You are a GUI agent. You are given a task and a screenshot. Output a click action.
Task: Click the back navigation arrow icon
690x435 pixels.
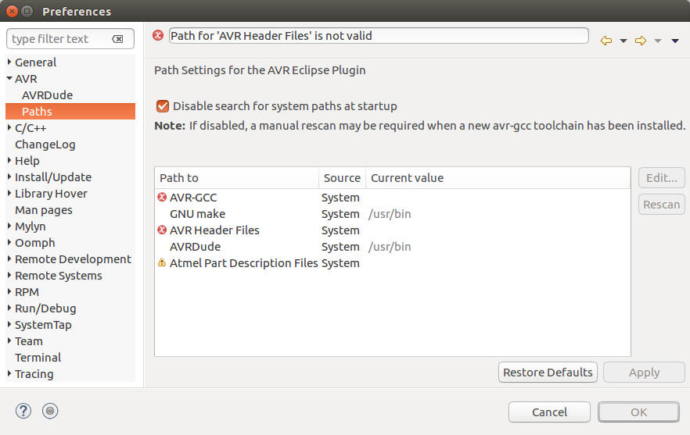pos(606,41)
